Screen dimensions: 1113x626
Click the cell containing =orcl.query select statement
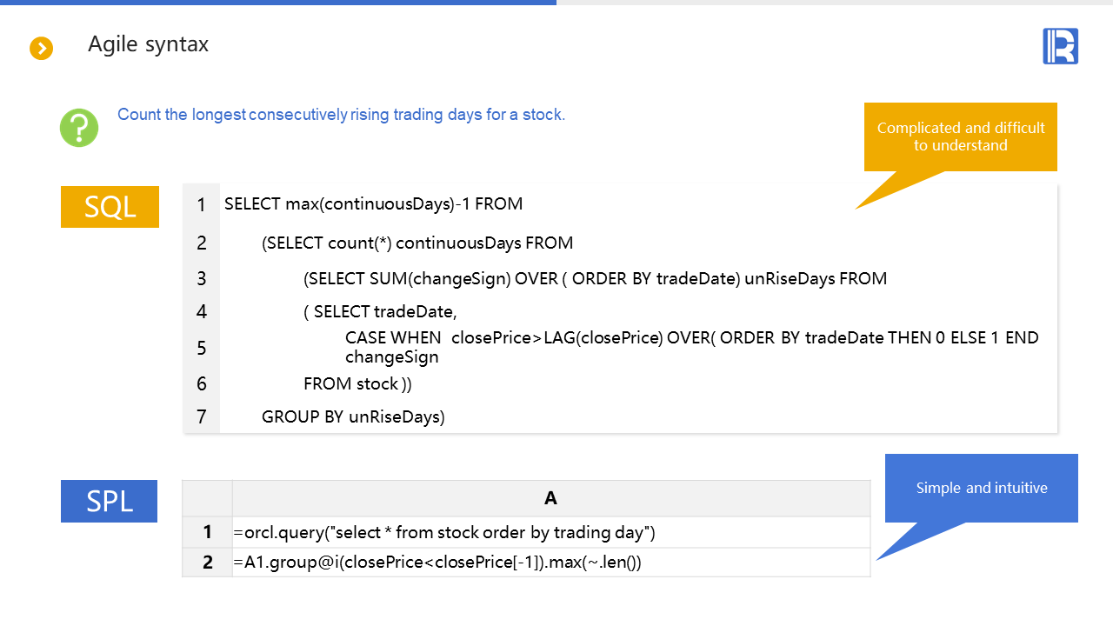[551, 532]
